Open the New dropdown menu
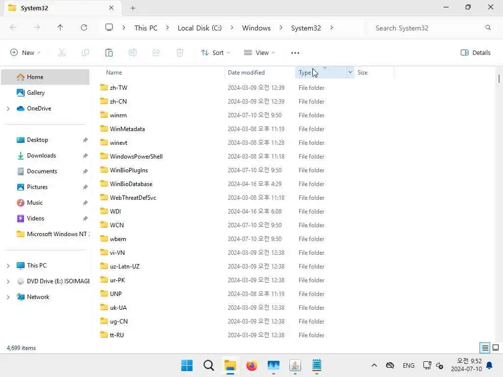Image resolution: width=503 pixels, height=377 pixels. coord(26,53)
